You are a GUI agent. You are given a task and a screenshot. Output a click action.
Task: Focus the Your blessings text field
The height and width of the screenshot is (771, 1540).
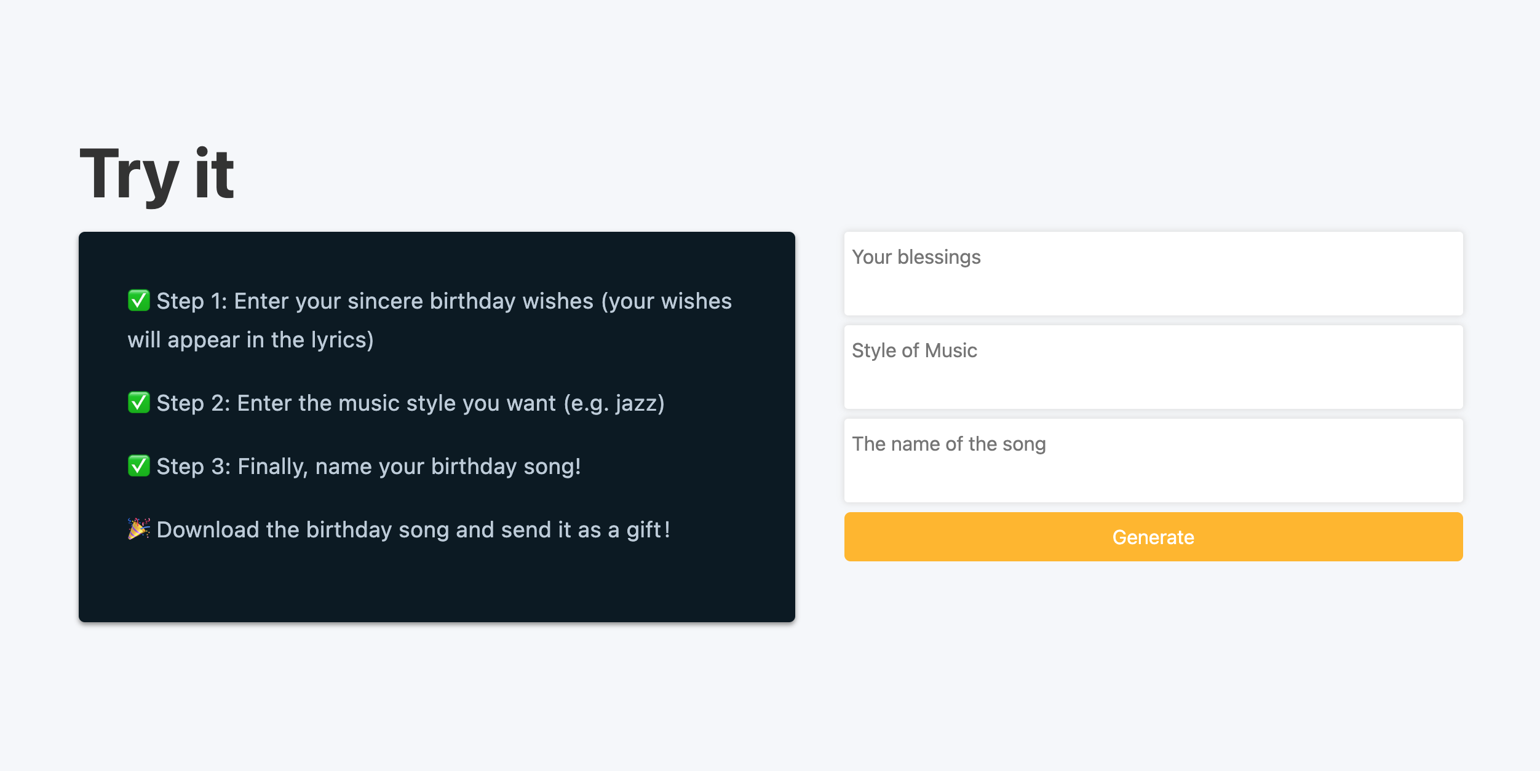tap(1153, 274)
